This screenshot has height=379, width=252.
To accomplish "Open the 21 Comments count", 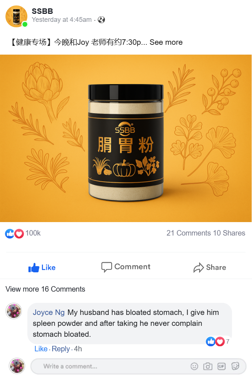I will 189,233.
